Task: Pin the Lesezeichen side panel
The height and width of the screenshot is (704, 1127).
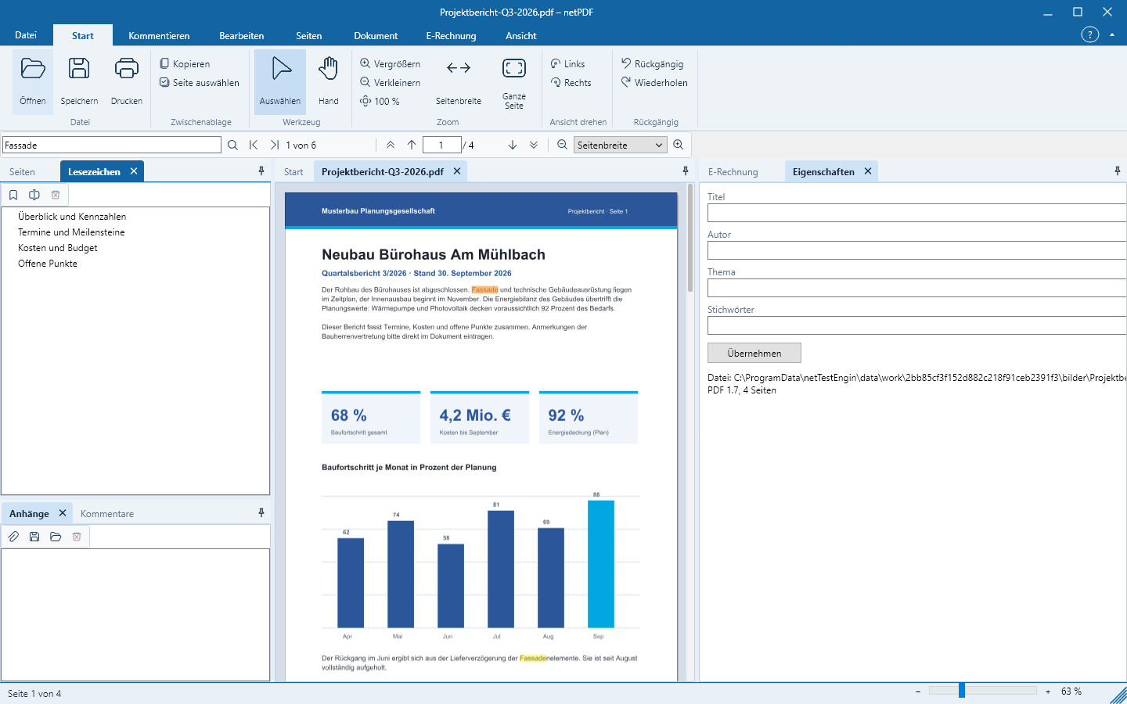Action: (261, 171)
